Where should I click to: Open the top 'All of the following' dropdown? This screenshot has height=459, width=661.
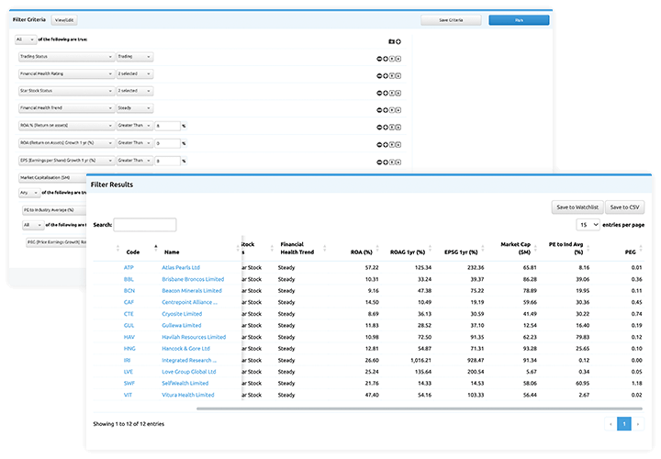tap(27, 39)
